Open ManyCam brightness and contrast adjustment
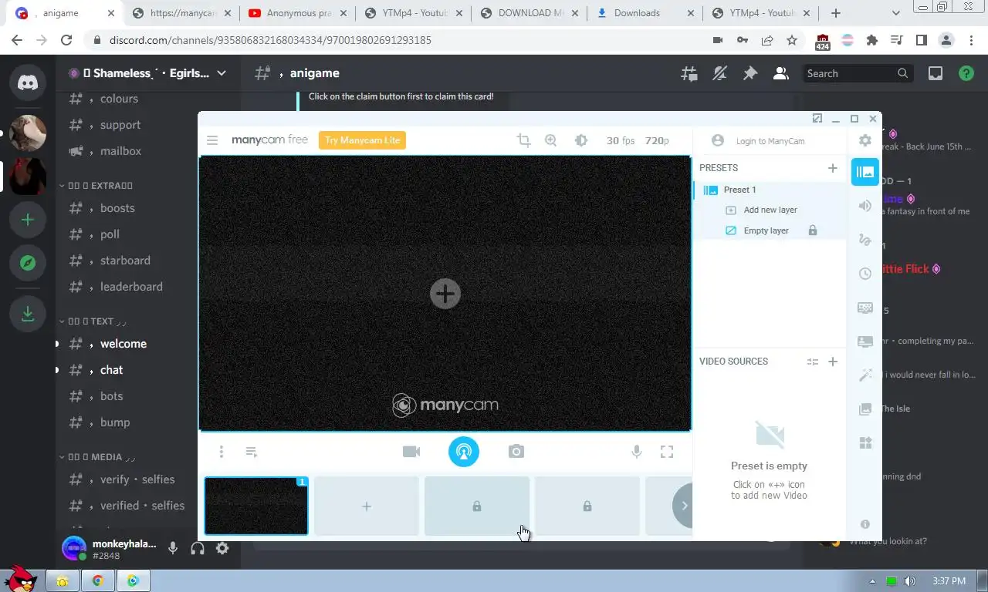988x592 pixels. pos(581,140)
